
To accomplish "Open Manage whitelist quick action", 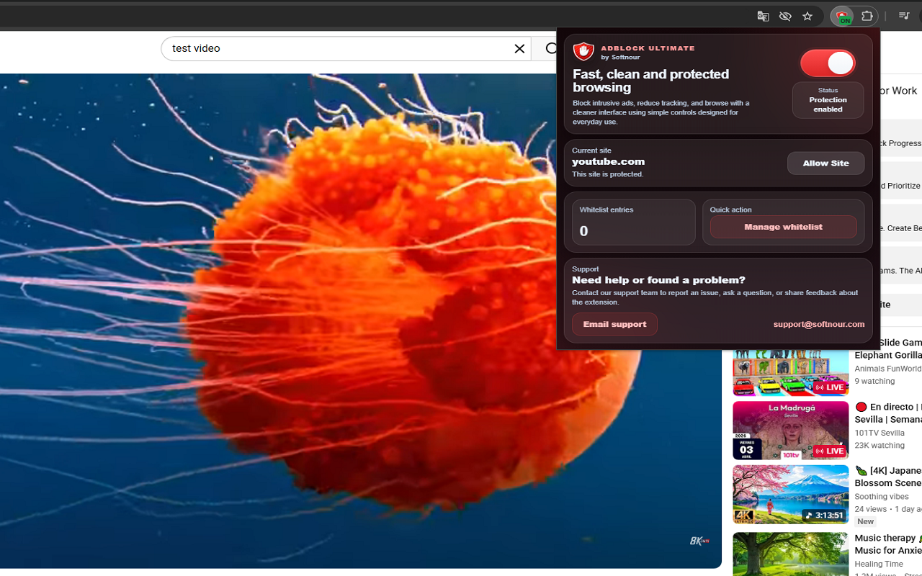I will (x=783, y=227).
